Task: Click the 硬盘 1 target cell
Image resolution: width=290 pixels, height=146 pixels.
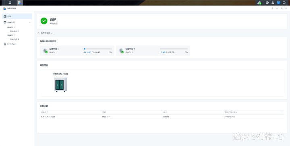Action: pos(106,117)
